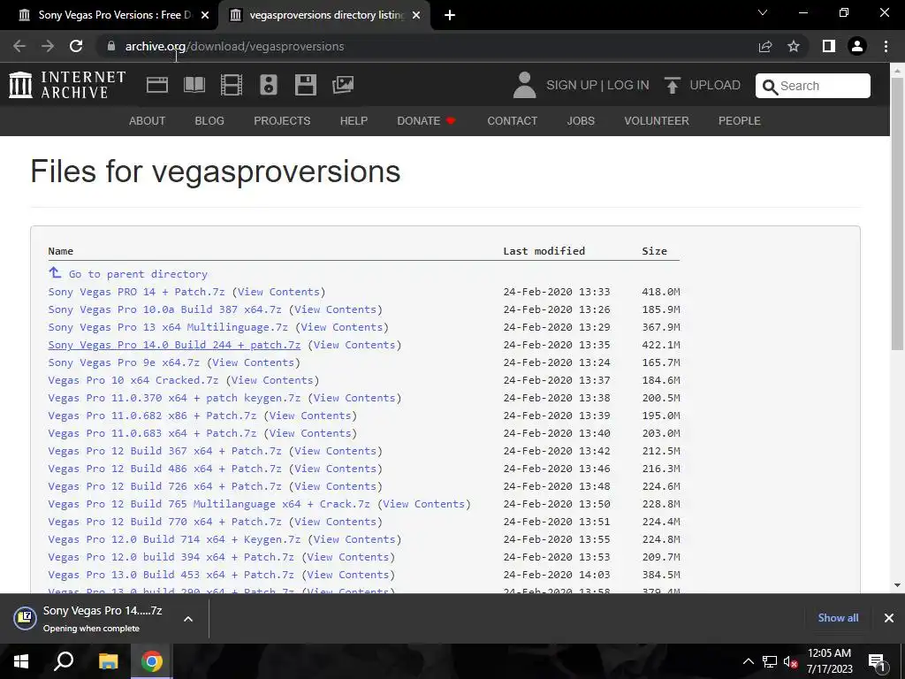Reload the page in Chrome

pyautogui.click(x=76, y=46)
